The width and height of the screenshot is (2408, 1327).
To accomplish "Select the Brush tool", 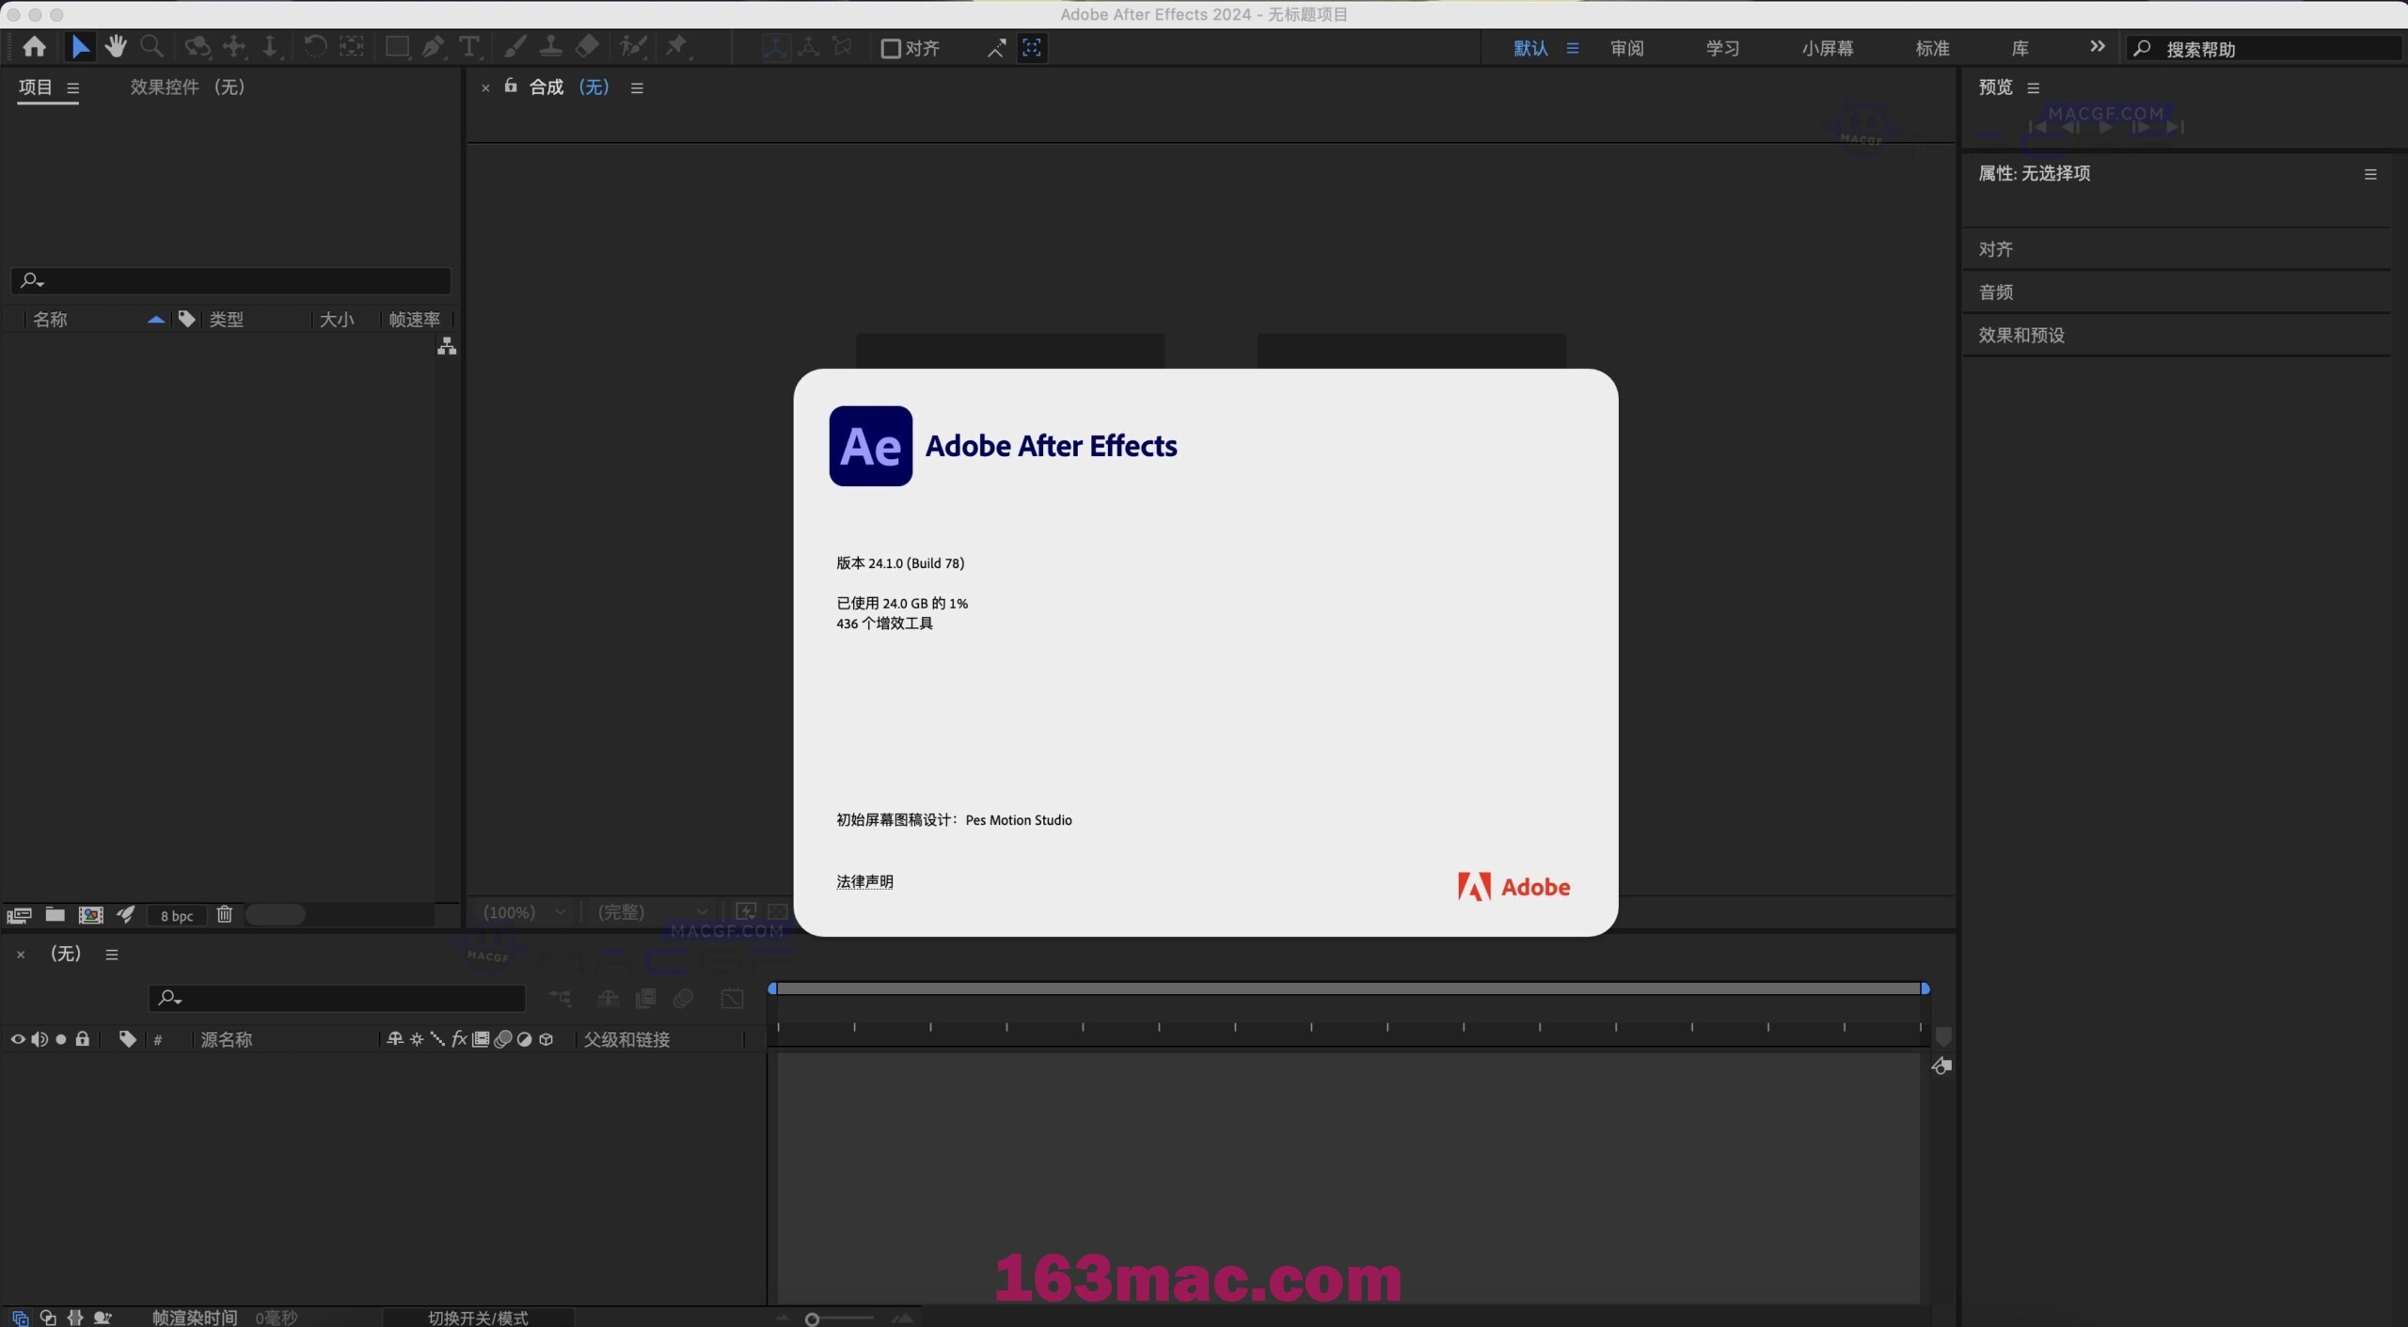I will (x=515, y=47).
